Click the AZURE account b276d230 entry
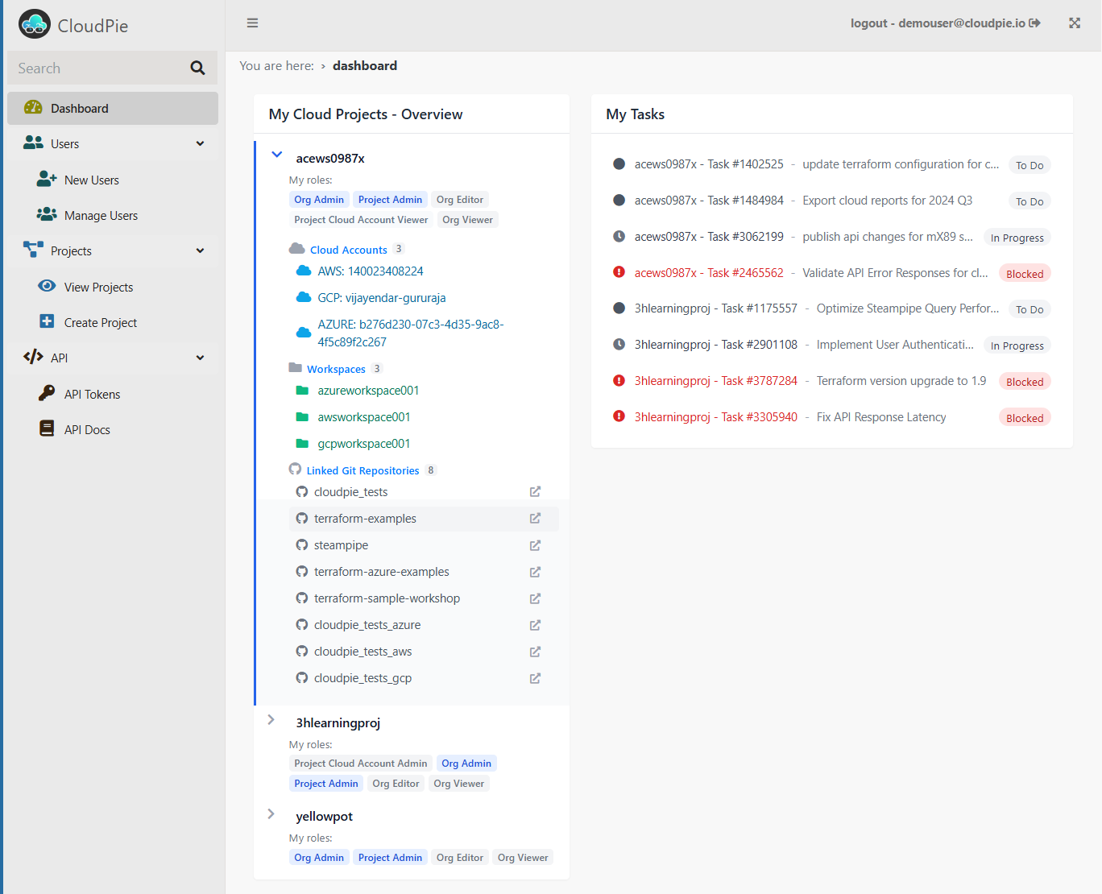The image size is (1102, 894). [x=411, y=333]
